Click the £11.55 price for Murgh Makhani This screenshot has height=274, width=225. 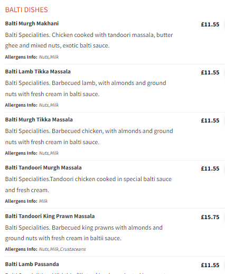coord(210,24)
